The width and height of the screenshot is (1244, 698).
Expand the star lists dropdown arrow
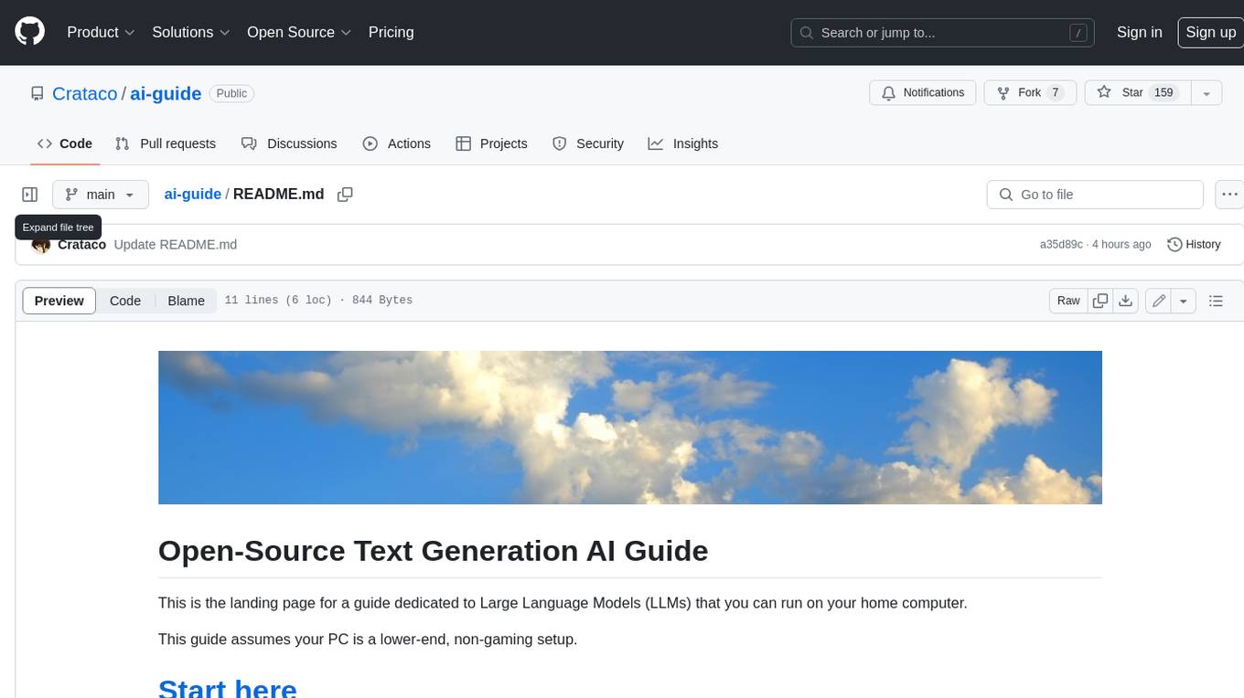tap(1206, 93)
